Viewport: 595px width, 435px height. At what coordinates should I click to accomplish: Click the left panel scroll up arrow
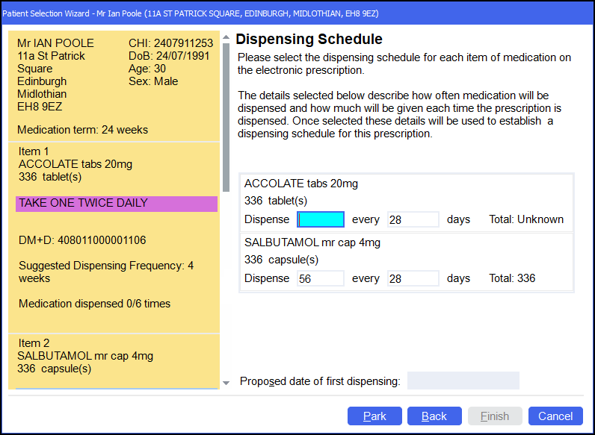tap(226, 36)
